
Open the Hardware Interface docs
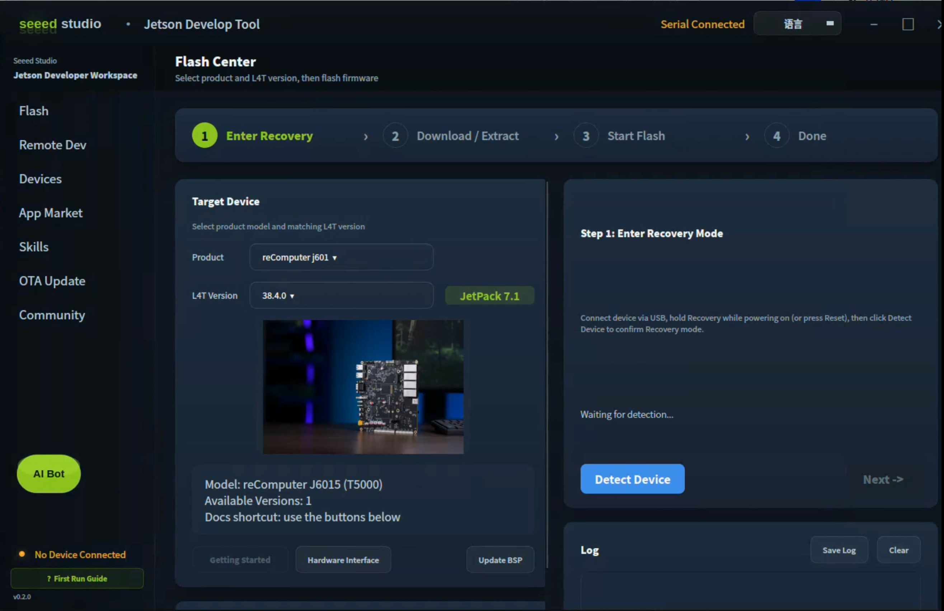[343, 560]
